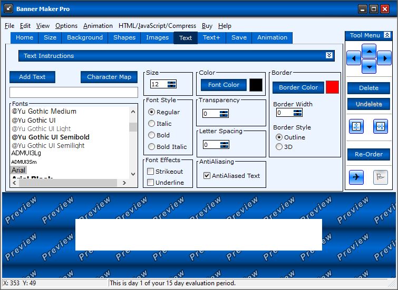Open the Buy menu
The height and width of the screenshot is (290, 398).
[x=207, y=26]
